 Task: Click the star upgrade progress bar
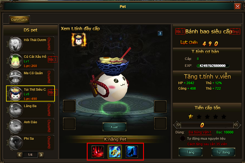(207, 125)
